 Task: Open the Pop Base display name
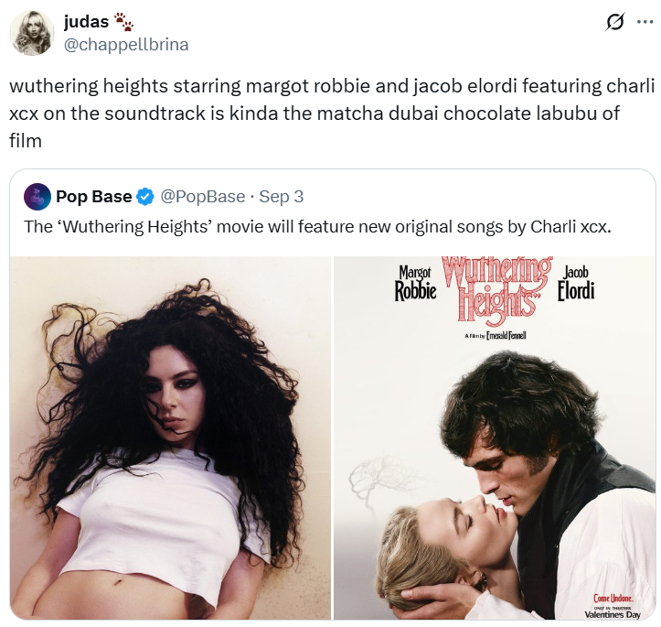(x=94, y=197)
